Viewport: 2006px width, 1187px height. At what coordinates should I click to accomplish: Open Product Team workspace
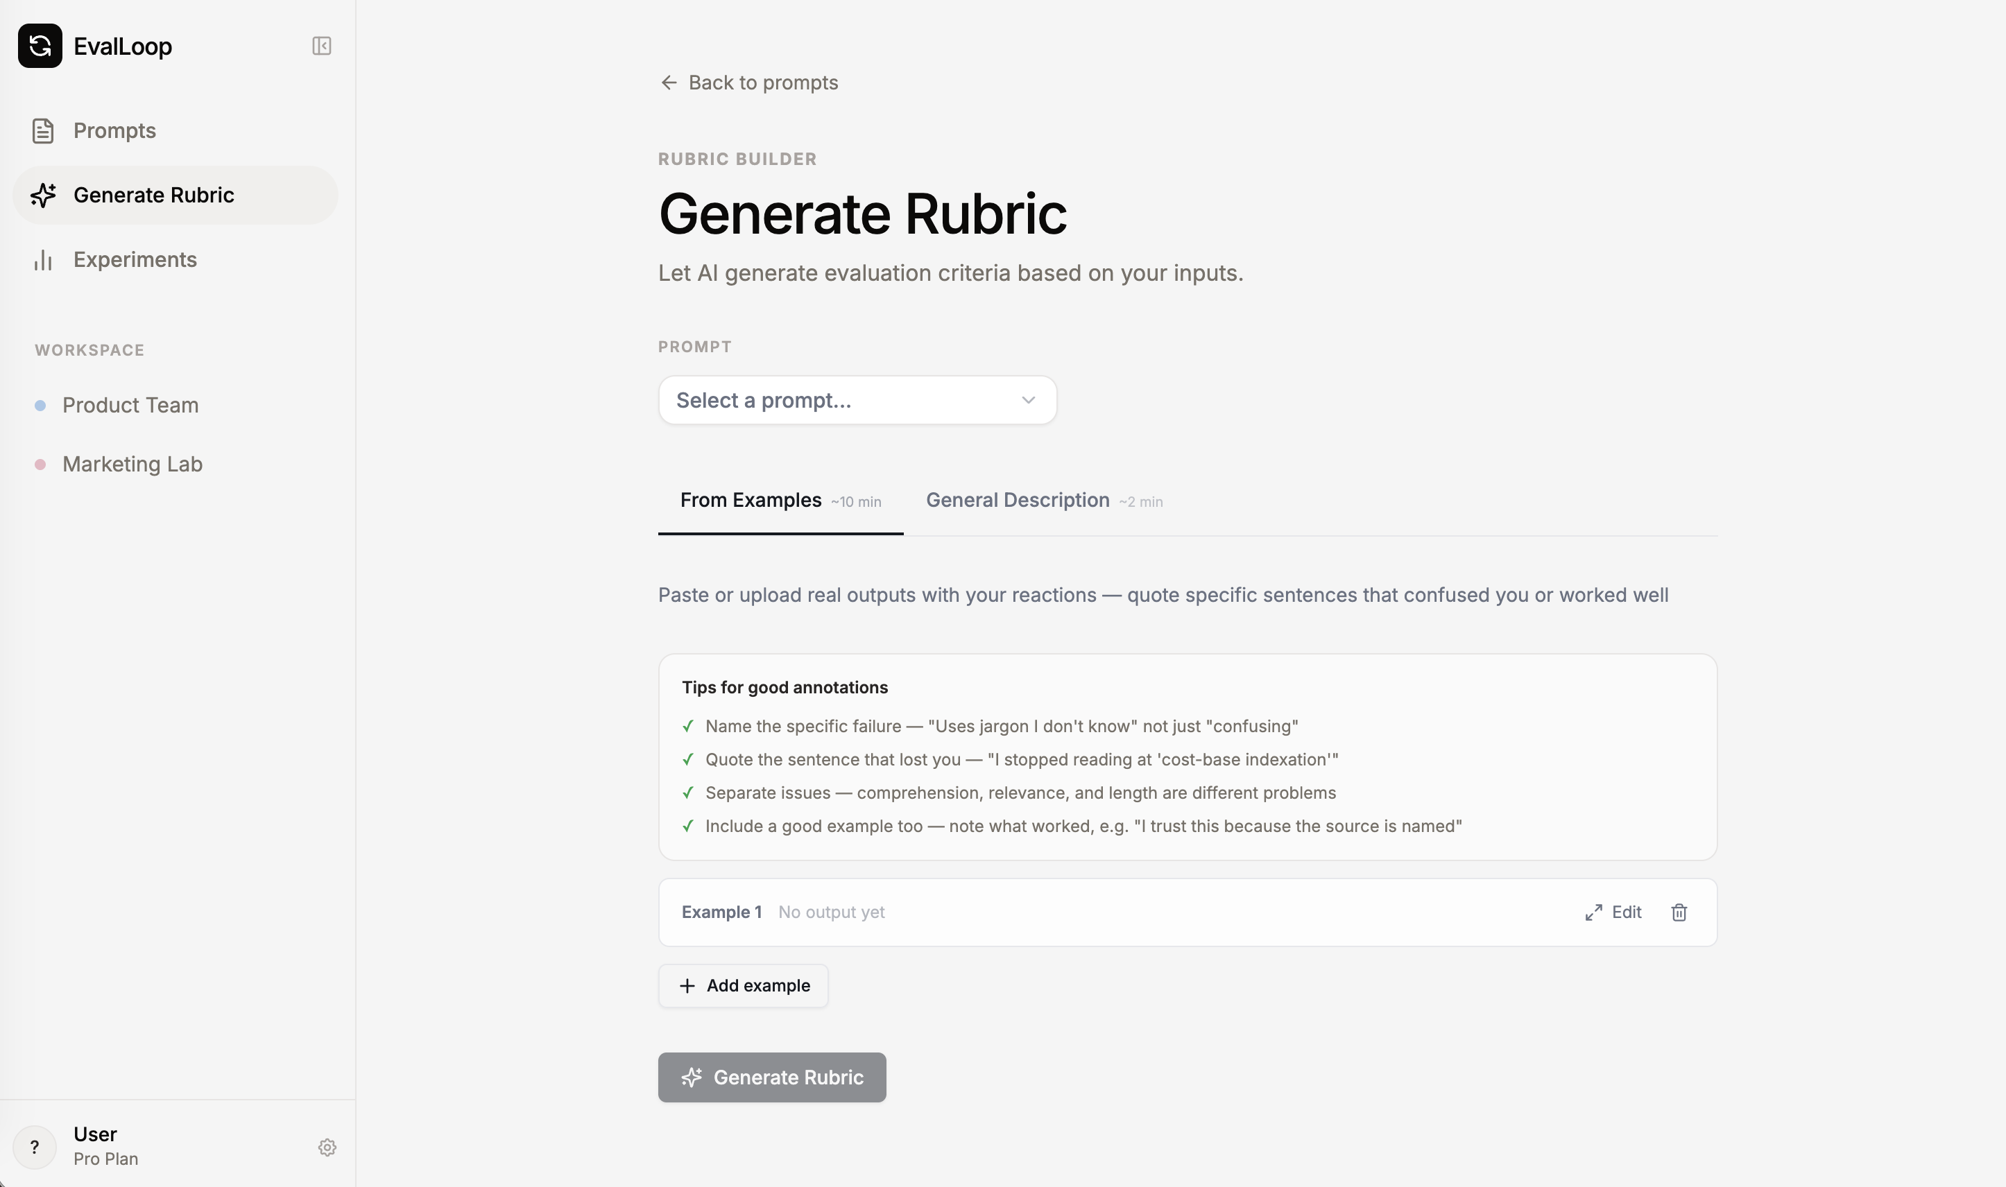130,406
